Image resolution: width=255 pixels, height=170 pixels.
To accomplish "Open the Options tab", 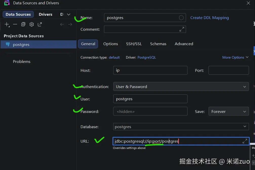I will [111, 44].
